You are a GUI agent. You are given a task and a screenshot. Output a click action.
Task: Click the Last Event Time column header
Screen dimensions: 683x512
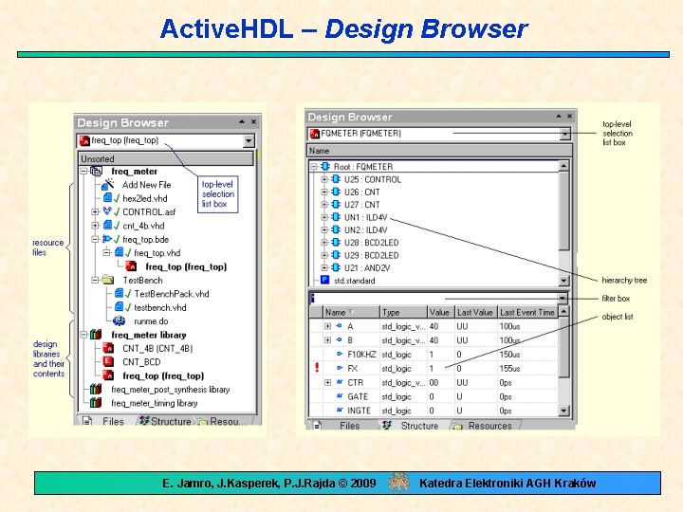pos(527,312)
